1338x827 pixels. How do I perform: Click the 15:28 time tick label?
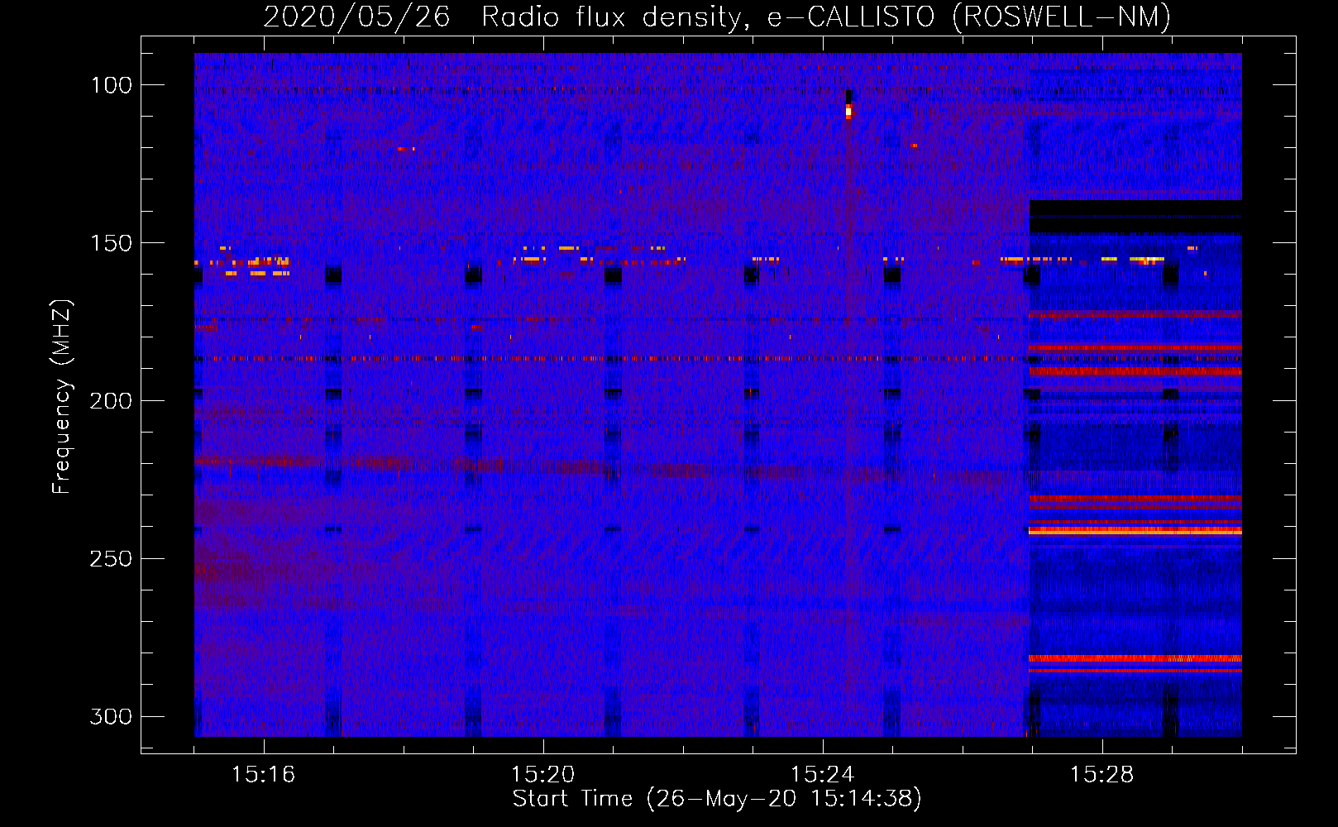(1101, 775)
